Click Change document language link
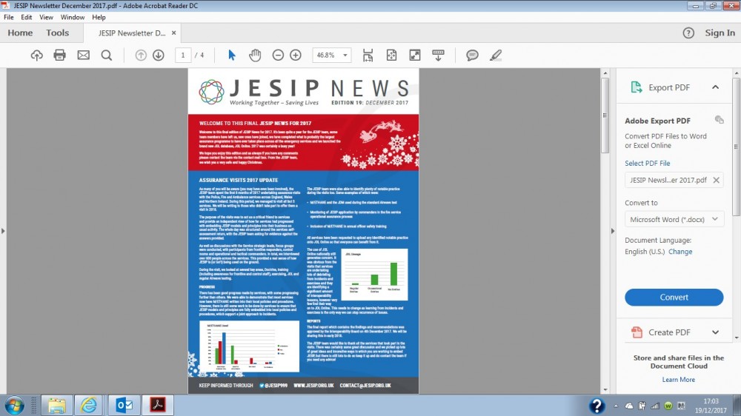This screenshot has height=416, width=741. 680,252
